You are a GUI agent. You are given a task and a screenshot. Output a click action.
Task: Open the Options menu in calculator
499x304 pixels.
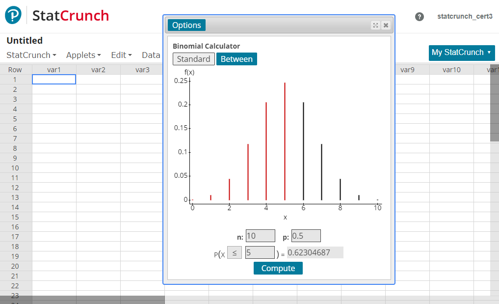(186, 25)
